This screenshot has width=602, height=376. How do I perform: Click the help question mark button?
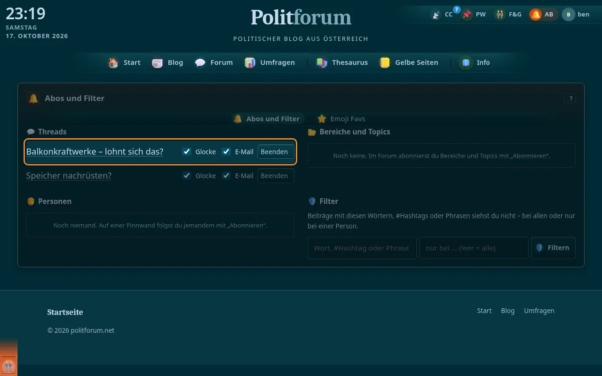(x=570, y=98)
